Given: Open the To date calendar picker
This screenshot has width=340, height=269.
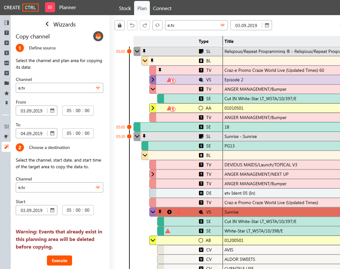Looking at the screenshot, I should (x=52, y=134).
